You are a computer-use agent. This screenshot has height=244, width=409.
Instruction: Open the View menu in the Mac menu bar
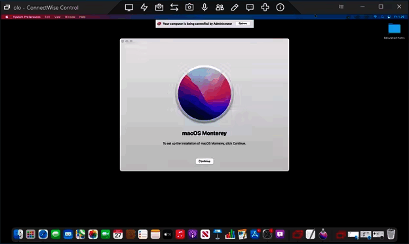click(x=58, y=17)
